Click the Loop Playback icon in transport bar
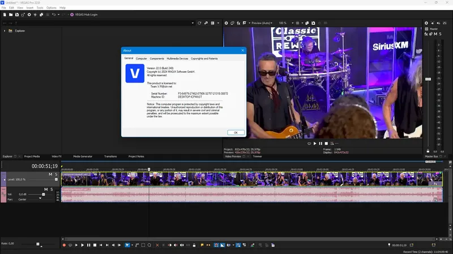The image size is (453, 254). [70, 245]
